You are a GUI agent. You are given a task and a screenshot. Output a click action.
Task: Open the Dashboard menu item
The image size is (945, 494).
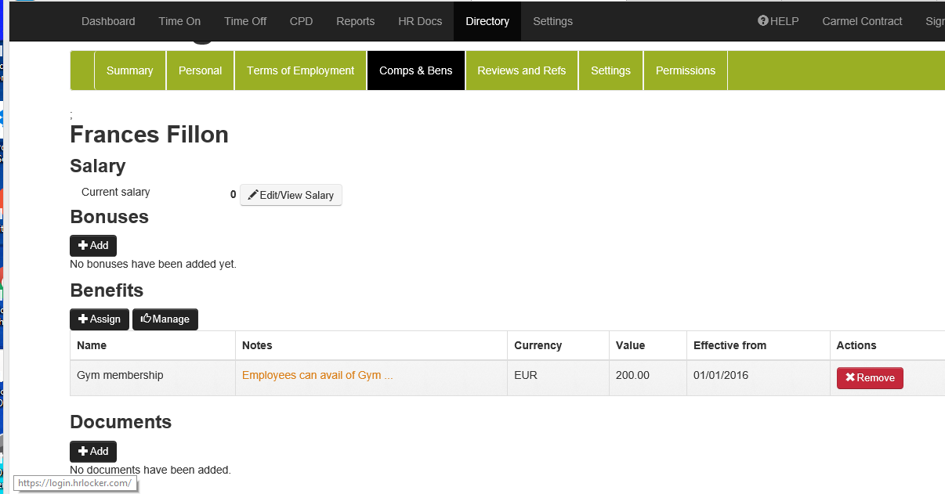108,21
